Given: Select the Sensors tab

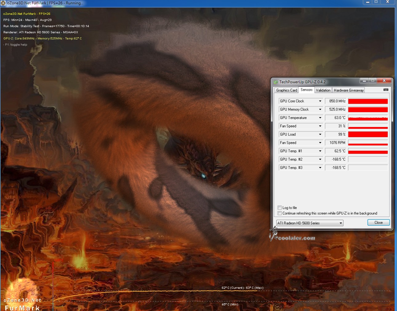Looking at the screenshot, I should [x=307, y=90].
